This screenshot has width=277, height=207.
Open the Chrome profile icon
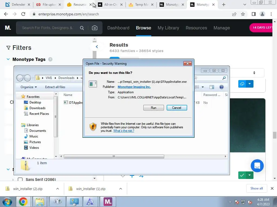point(262,14)
